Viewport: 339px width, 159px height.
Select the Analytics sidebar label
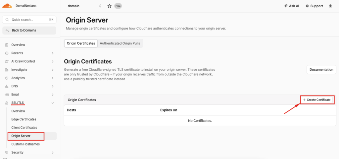(18, 78)
